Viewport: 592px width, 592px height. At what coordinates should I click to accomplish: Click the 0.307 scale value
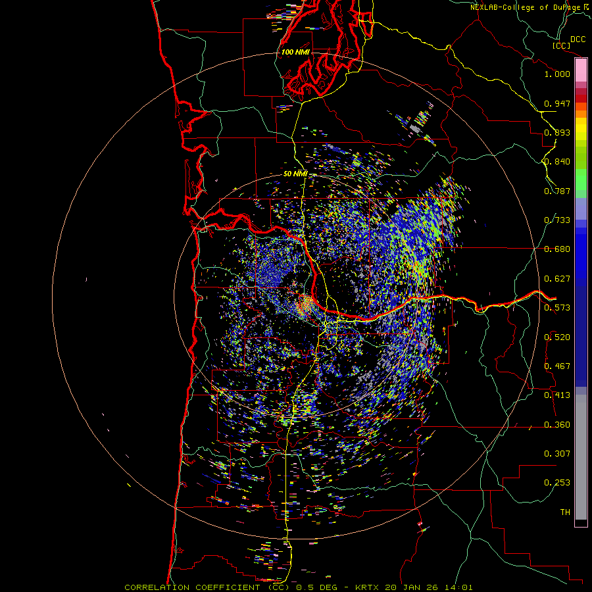557,454
